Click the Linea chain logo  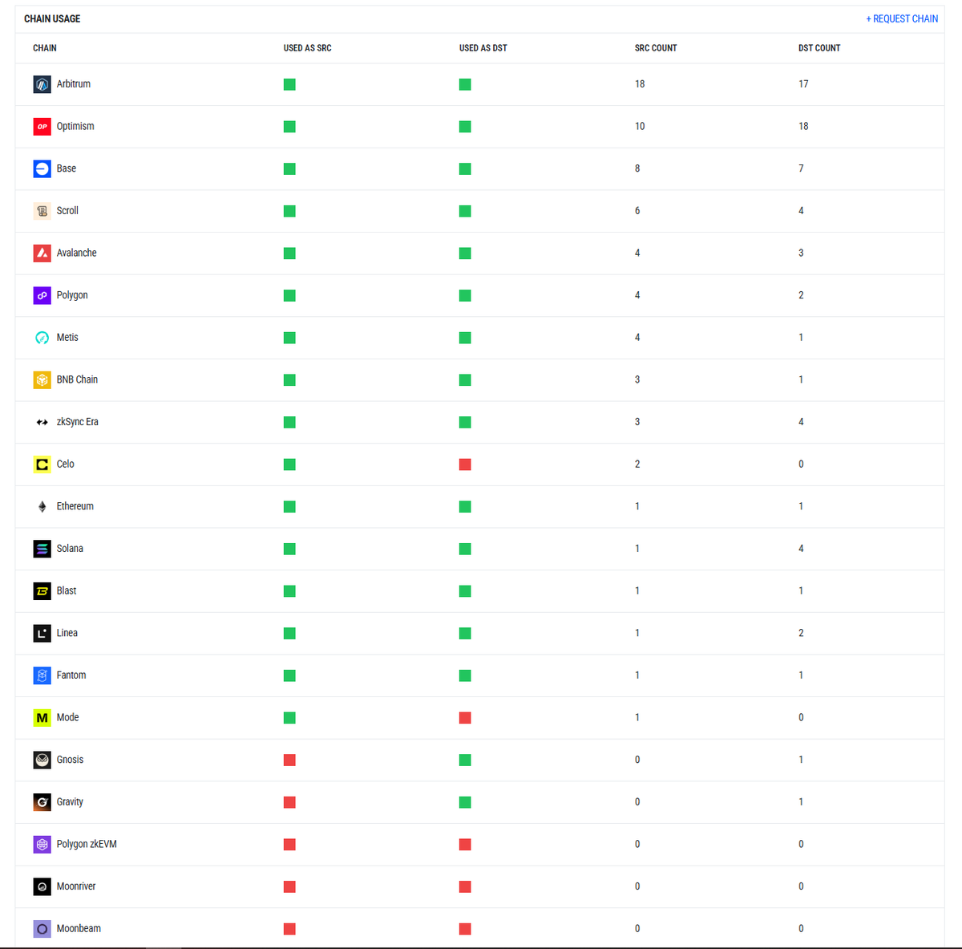(42, 633)
